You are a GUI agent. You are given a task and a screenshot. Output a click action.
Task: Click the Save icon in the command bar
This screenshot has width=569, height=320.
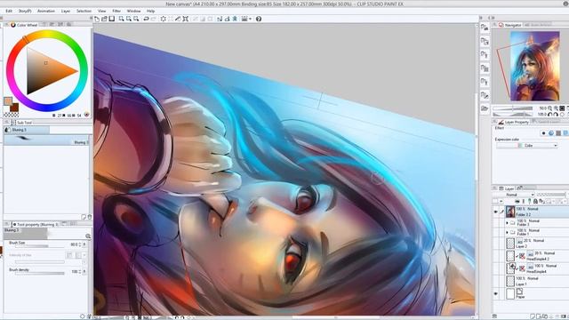[112, 19]
